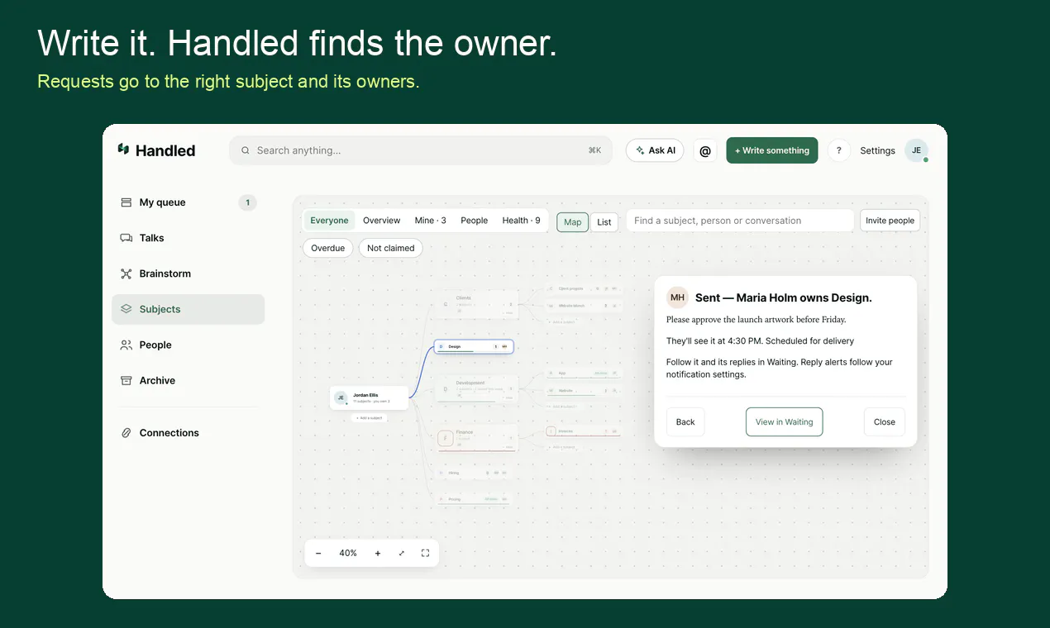This screenshot has width=1050, height=628.
Task: Open the @ mentions button
Action: (x=705, y=150)
